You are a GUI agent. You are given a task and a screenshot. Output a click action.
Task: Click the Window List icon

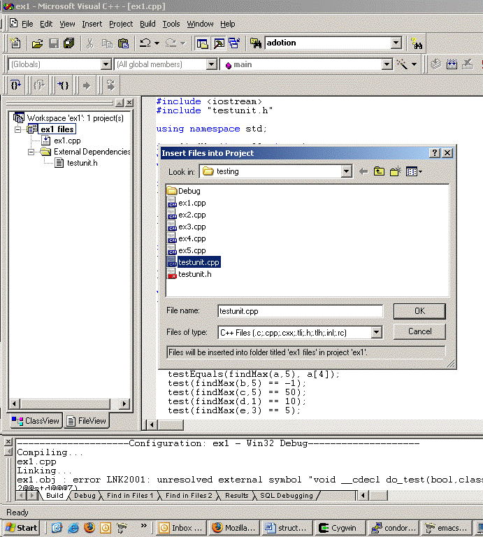[234, 43]
